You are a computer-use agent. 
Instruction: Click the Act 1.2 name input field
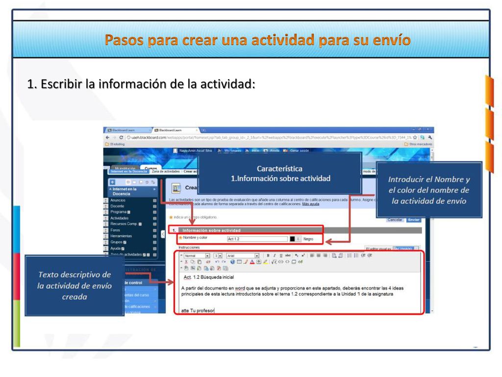pos(257,239)
